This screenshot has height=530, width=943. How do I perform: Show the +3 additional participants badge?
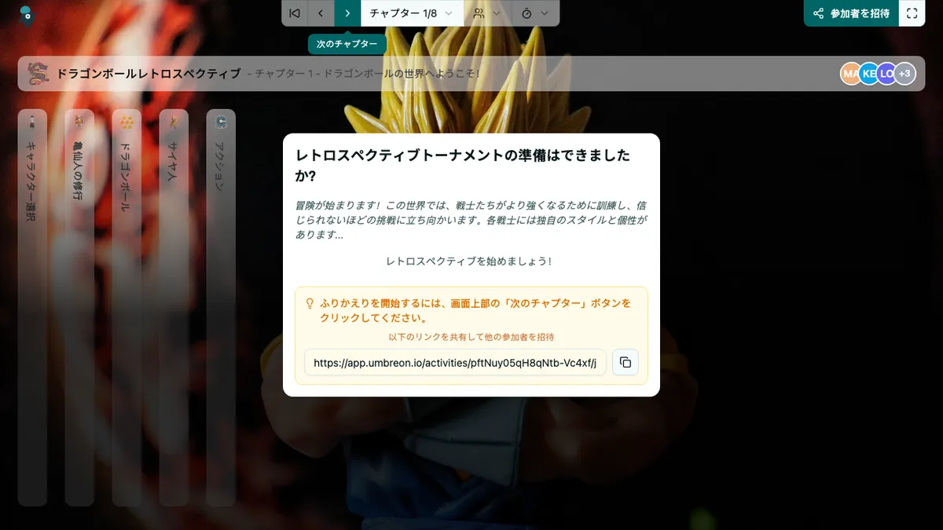point(904,74)
